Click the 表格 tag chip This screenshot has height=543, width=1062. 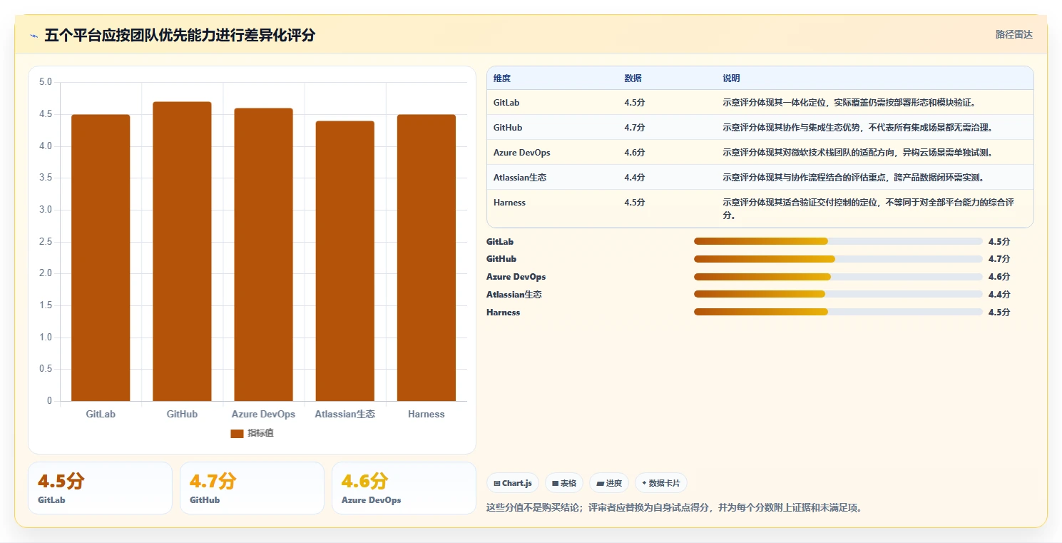(564, 483)
